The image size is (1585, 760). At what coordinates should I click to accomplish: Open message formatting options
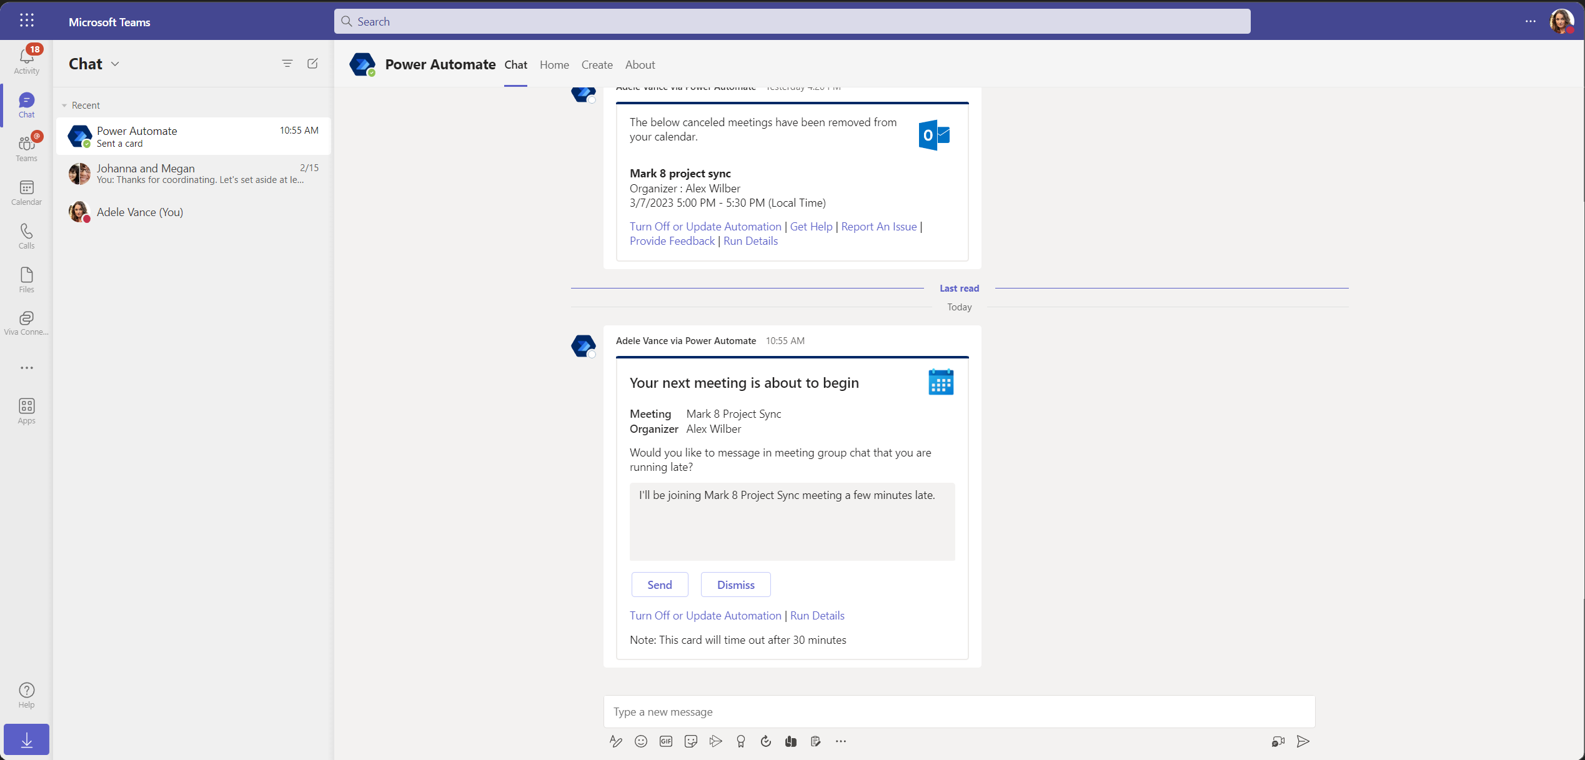(615, 741)
